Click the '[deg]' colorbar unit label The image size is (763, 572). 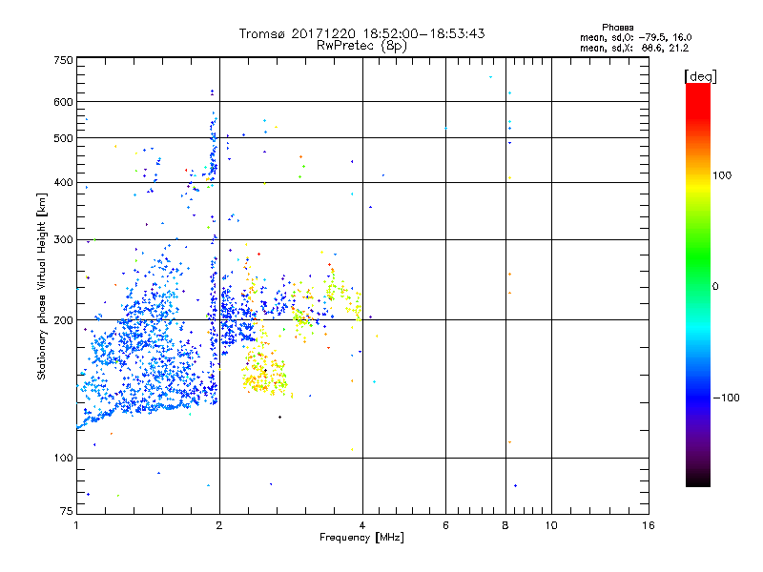click(x=700, y=77)
